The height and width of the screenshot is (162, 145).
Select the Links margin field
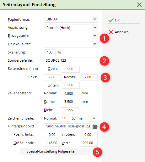pyautogui.click(x=53, y=77)
